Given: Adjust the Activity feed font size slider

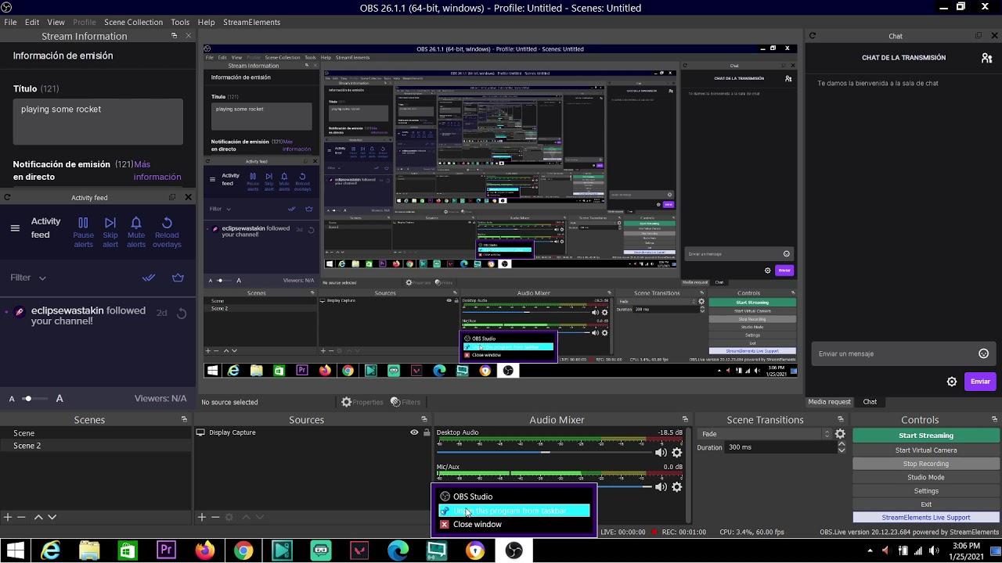Looking at the screenshot, I should (x=28, y=399).
